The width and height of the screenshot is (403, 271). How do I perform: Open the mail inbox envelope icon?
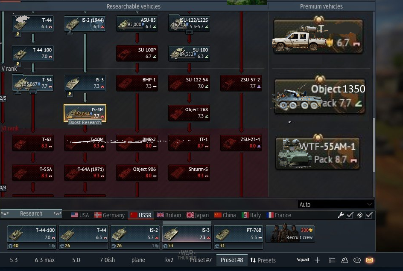click(x=369, y=260)
